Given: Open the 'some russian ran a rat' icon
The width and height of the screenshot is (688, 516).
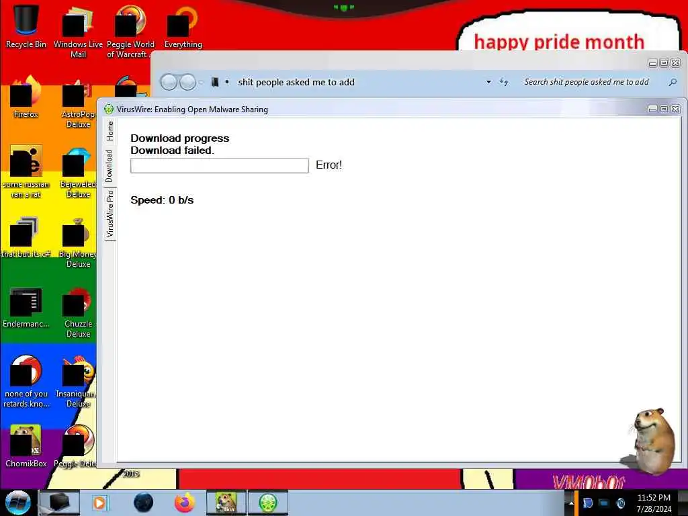Looking at the screenshot, I should [x=26, y=171].
